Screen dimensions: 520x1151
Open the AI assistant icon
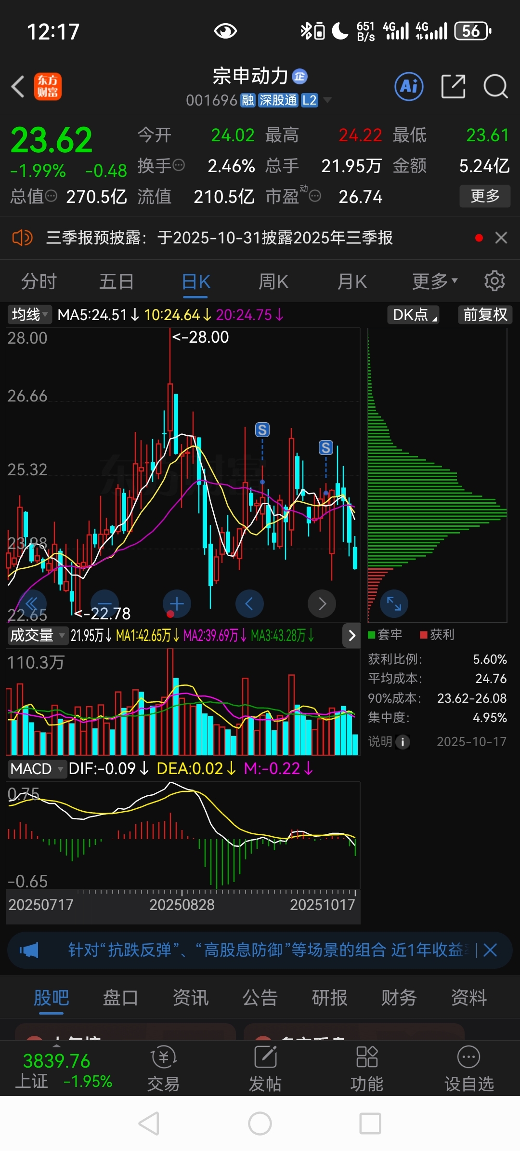click(409, 87)
